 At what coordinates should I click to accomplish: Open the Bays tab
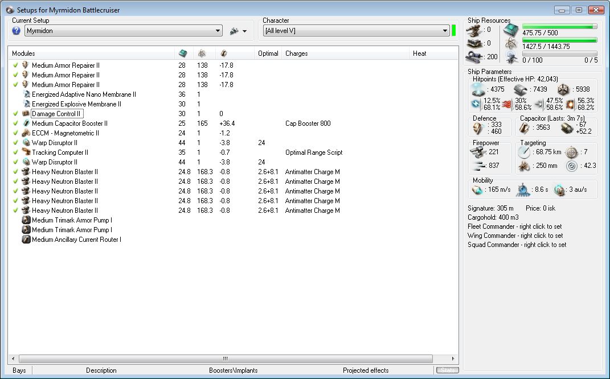(19, 370)
